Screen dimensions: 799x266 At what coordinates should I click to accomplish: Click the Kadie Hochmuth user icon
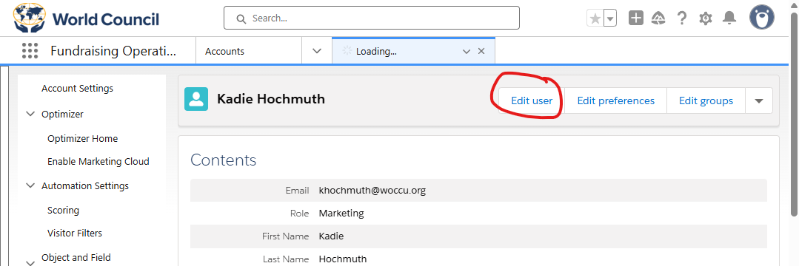pyautogui.click(x=196, y=99)
